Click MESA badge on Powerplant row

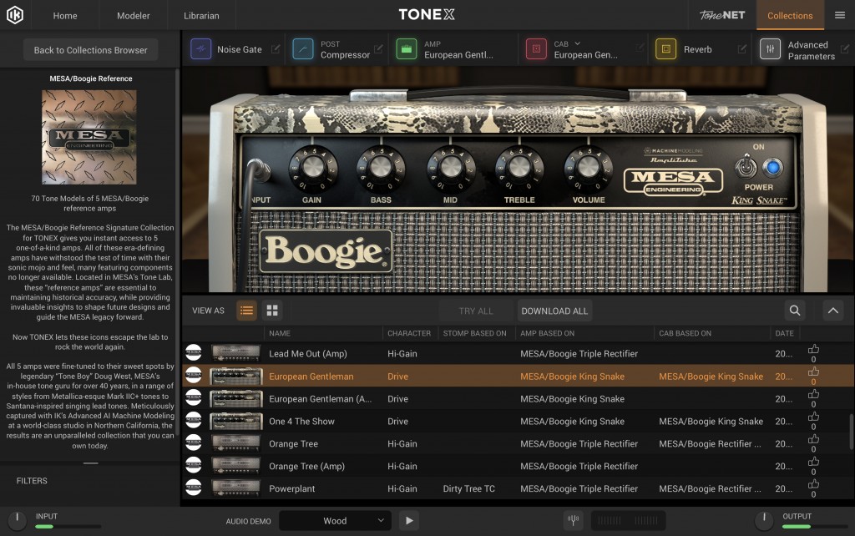coord(194,488)
